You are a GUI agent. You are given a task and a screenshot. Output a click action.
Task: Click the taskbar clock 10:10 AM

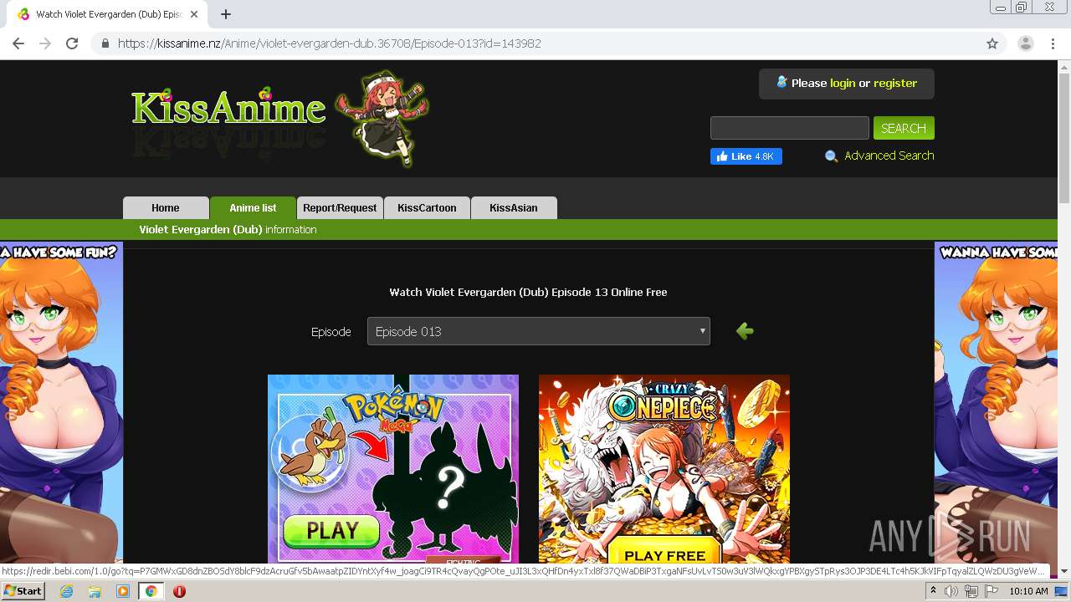[x=1028, y=591]
